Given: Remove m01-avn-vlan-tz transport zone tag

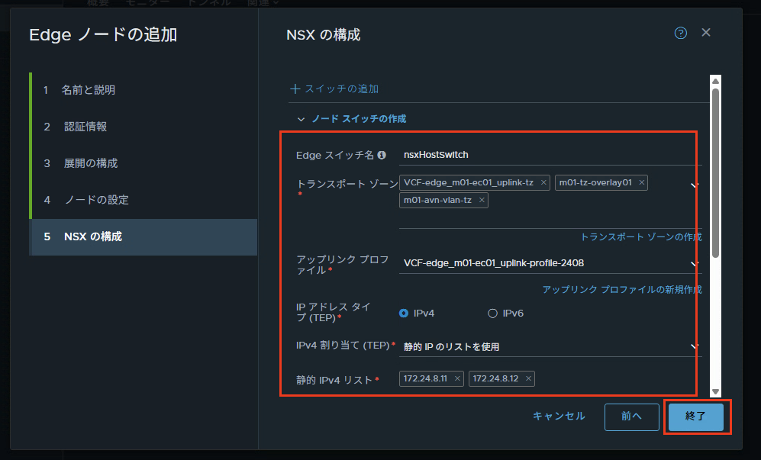Looking at the screenshot, I should pos(482,200).
